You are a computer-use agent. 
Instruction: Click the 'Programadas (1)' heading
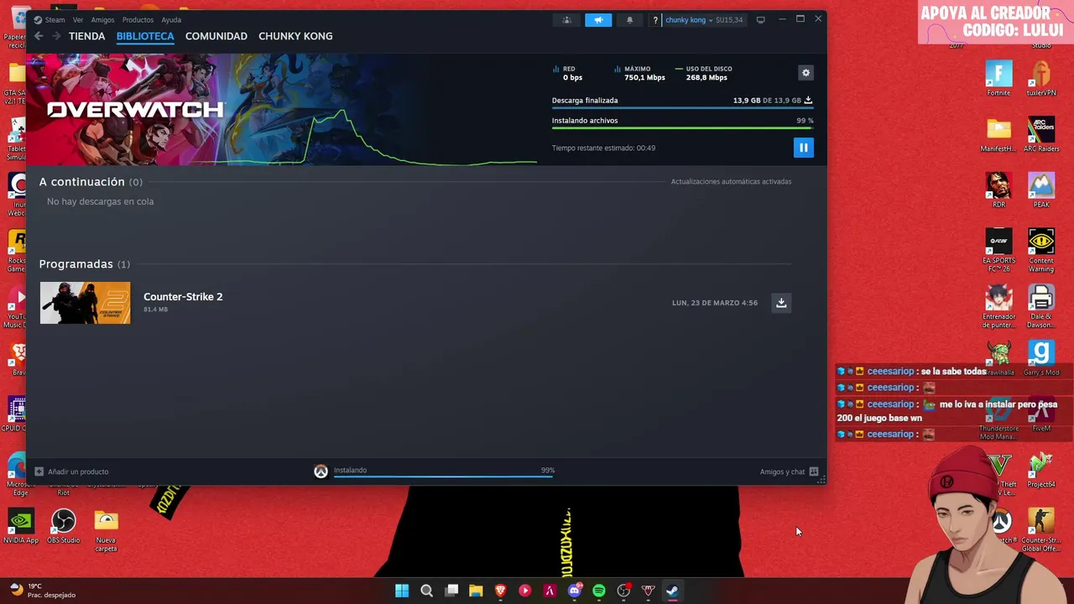(85, 264)
